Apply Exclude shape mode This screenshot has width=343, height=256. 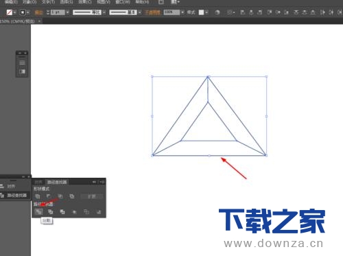tap(72, 196)
